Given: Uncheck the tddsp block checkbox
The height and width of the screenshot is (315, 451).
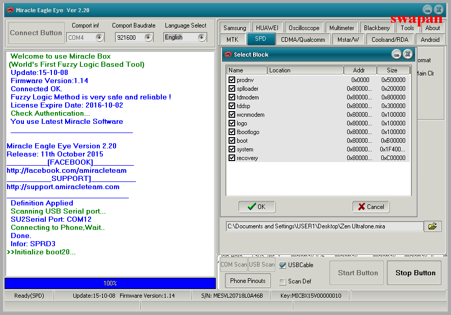Looking at the screenshot, I should click(x=232, y=106).
